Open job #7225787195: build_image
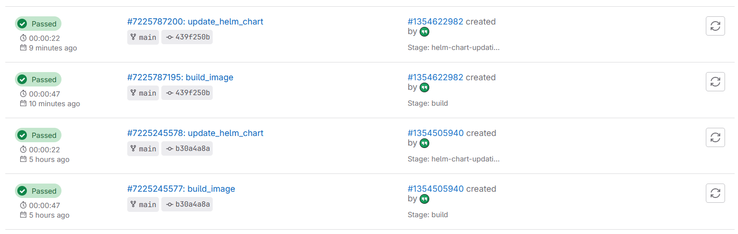Viewport: 738px width, 234px height. pos(180,77)
